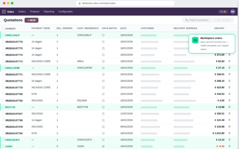239x149 pixels.
Task: Click the magnifier icon in search quotations
Action: click(186, 20)
